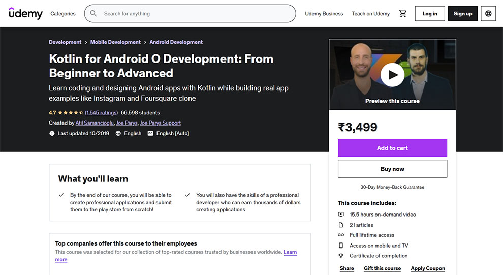Click the Share link
This screenshot has width=503, height=275.
coord(347,268)
